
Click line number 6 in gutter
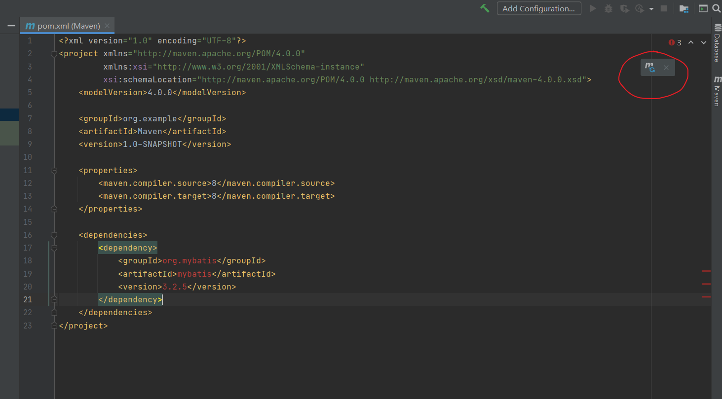30,105
